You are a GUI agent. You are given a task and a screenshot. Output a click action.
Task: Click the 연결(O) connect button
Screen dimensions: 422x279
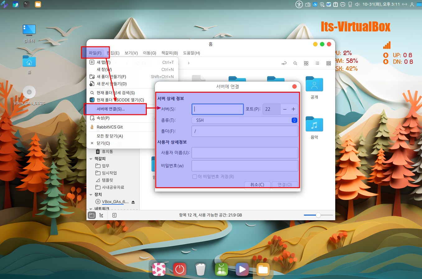pyautogui.click(x=285, y=185)
